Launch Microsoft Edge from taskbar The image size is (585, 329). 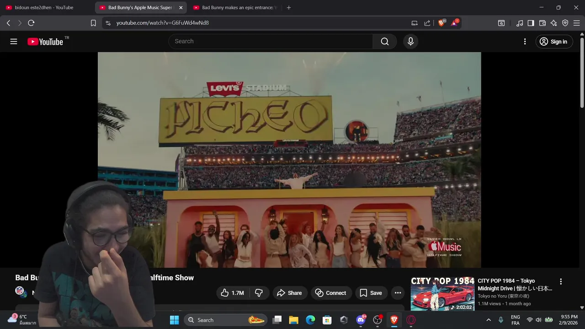pos(310,320)
